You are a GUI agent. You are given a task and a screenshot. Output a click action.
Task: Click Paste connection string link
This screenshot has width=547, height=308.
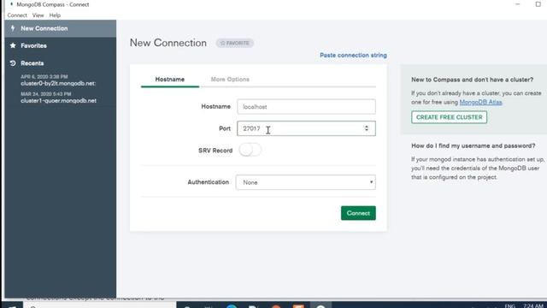(x=353, y=55)
